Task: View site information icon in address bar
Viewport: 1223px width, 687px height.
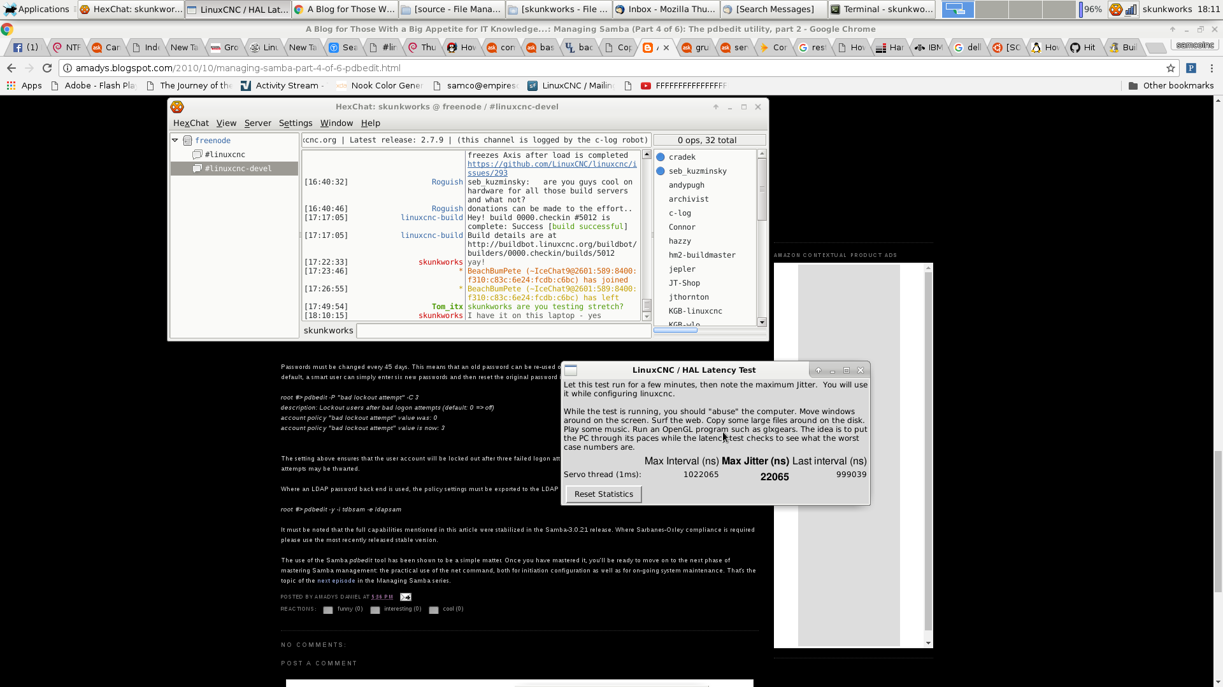Action: coord(67,68)
